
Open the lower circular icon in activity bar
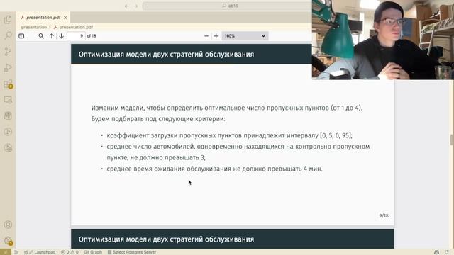tap(8, 148)
